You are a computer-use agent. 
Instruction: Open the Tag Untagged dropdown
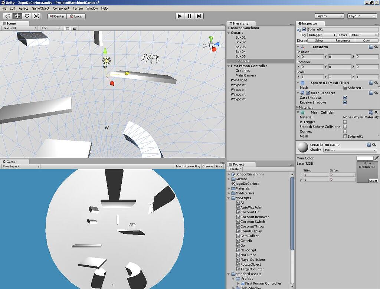(x=321, y=35)
